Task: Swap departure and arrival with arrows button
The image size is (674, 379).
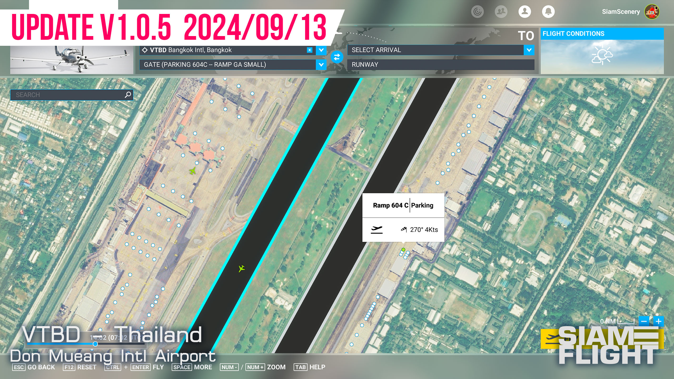Action: 337,57
